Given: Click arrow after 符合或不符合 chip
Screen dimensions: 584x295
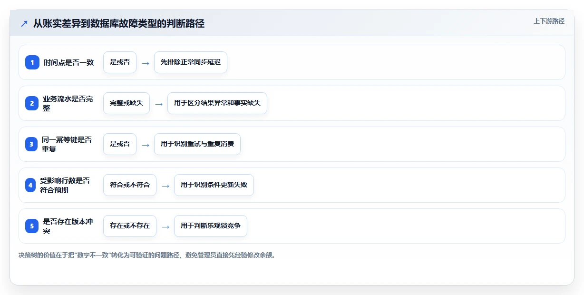Looking at the screenshot, I should (x=165, y=186).
